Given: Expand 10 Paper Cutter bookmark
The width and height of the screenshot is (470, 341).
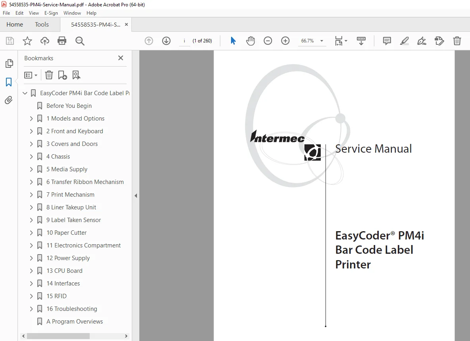Looking at the screenshot, I should click(31, 233).
